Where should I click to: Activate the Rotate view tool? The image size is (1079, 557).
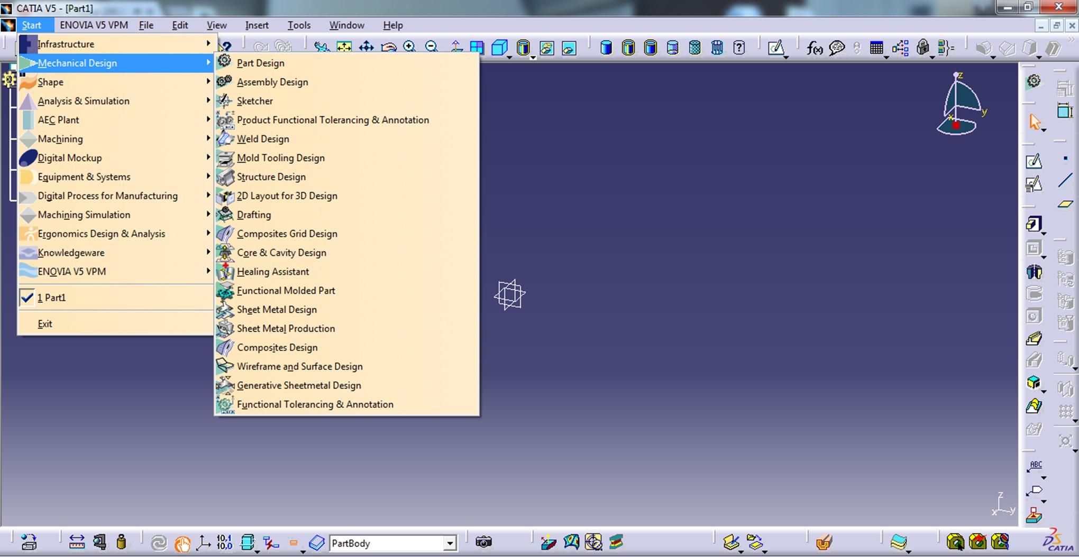(x=389, y=48)
